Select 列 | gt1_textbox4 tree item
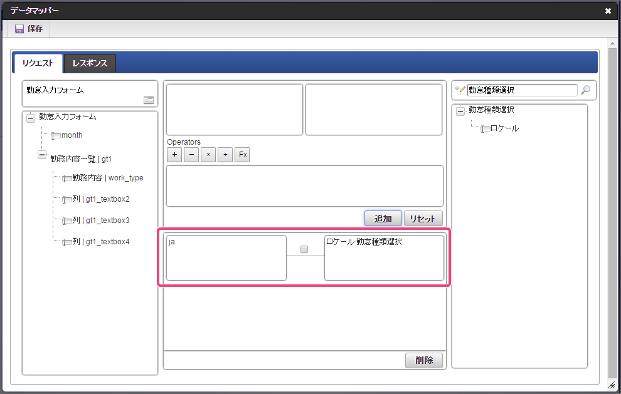The height and width of the screenshot is (394, 621). (x=100, y=242)
